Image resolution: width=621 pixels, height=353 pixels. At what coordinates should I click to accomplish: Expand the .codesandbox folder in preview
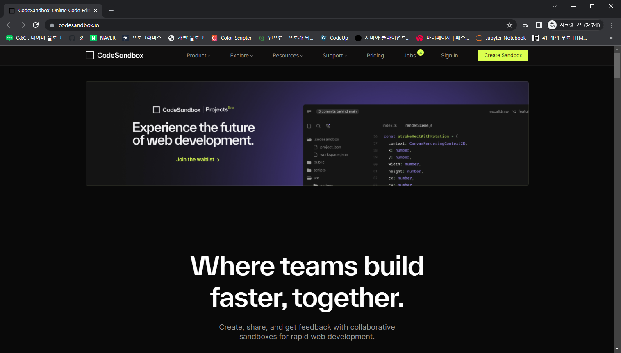[x=323, y=139]
